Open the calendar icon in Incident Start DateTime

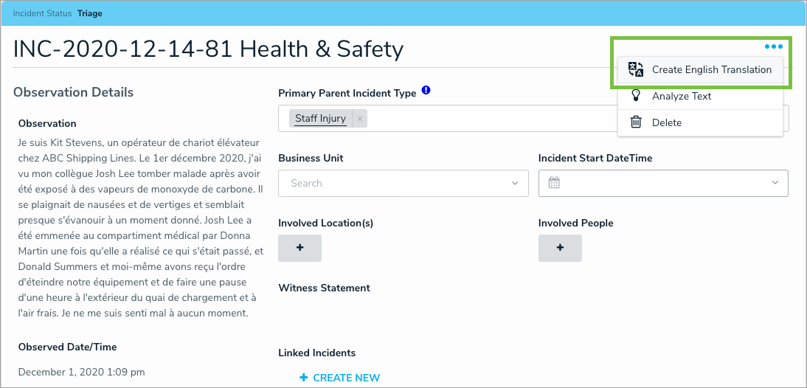tap(554, 183)
